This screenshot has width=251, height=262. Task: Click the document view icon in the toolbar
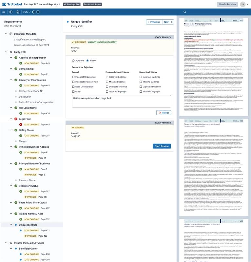(x=18, y=12)
